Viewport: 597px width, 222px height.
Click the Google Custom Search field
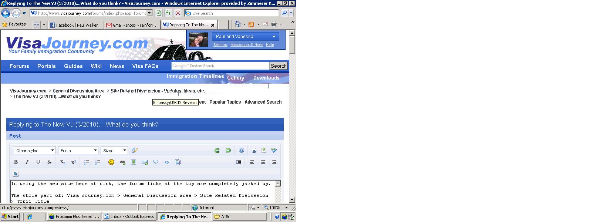coord(220,66)
